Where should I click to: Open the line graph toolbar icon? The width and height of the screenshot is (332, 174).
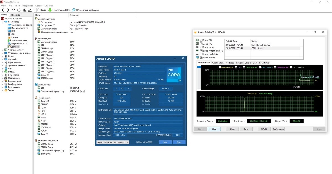(30, 10)
